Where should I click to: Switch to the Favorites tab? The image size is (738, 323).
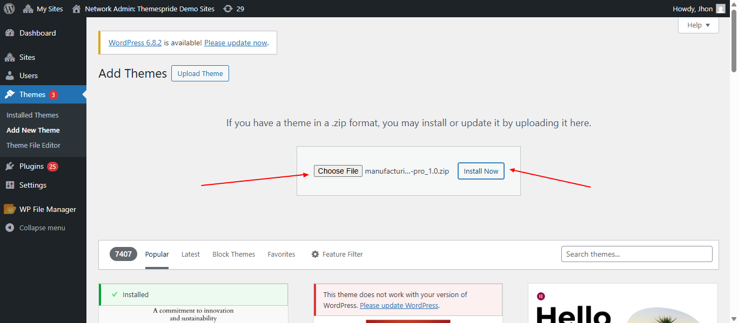281,254
